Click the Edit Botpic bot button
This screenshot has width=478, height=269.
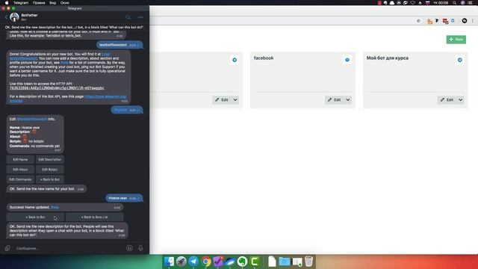coord(50,170)
